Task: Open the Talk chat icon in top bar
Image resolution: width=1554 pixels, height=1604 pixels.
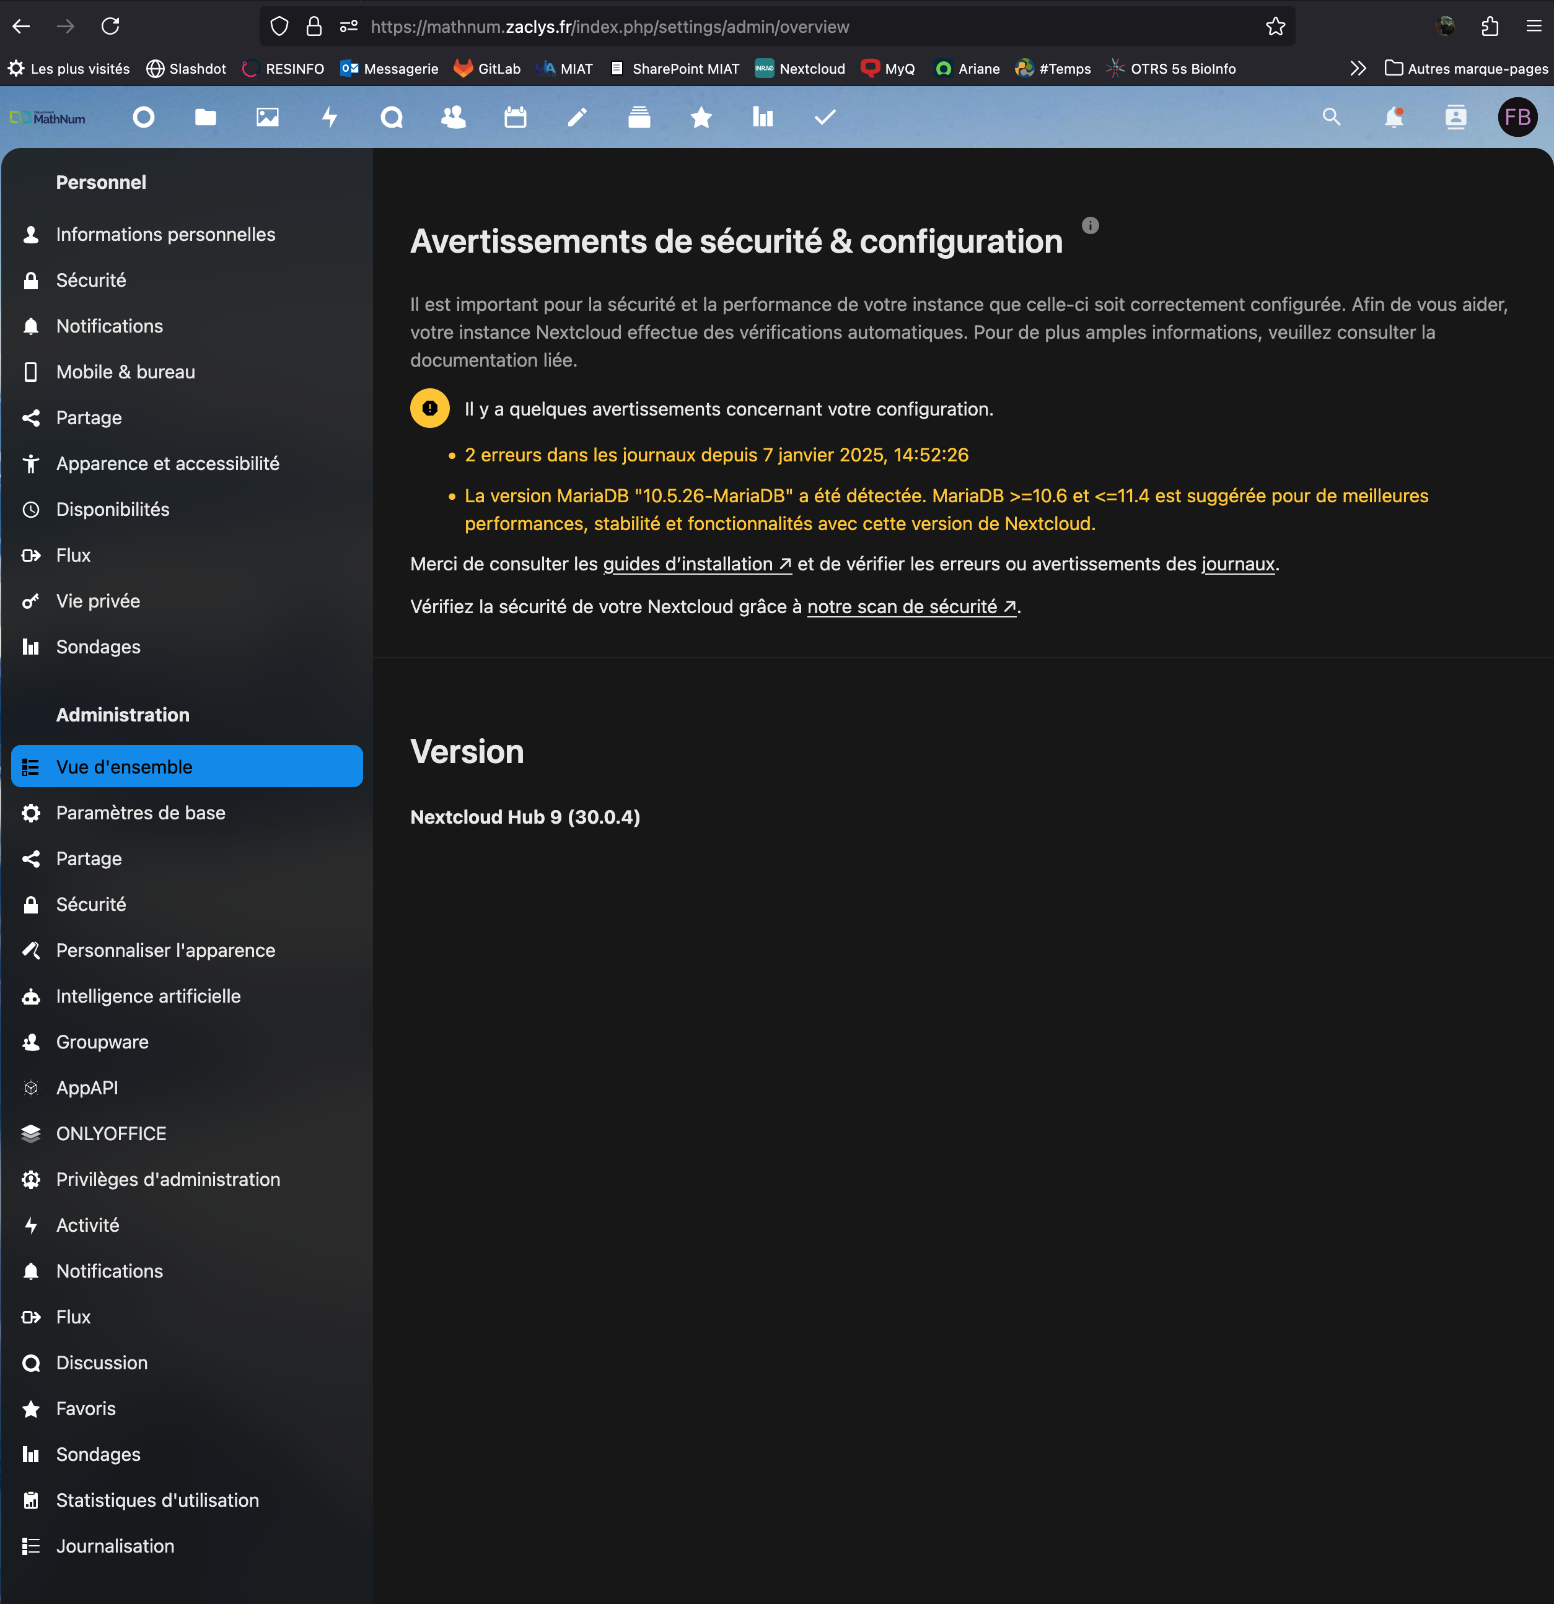Action: coord(392,118)
